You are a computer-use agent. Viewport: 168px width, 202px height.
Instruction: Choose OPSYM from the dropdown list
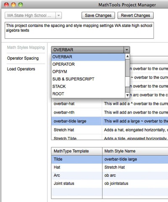point(88,72)
